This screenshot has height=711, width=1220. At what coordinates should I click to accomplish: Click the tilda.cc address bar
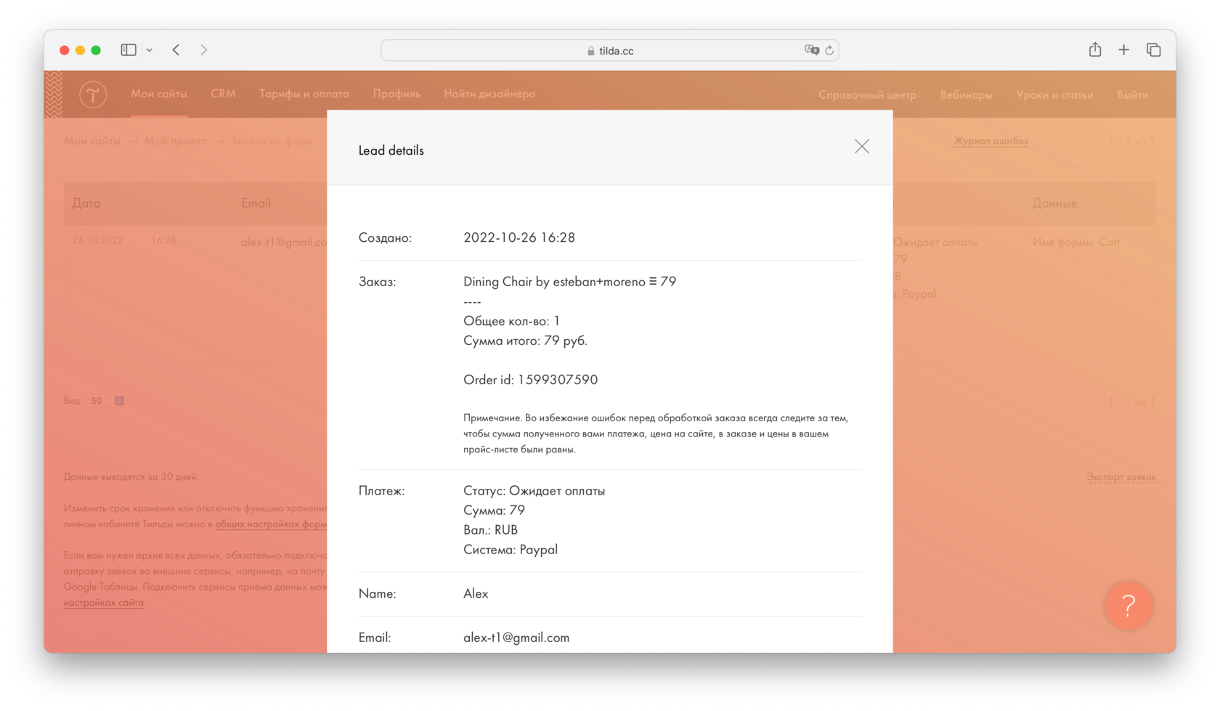[x=610, y=50]
